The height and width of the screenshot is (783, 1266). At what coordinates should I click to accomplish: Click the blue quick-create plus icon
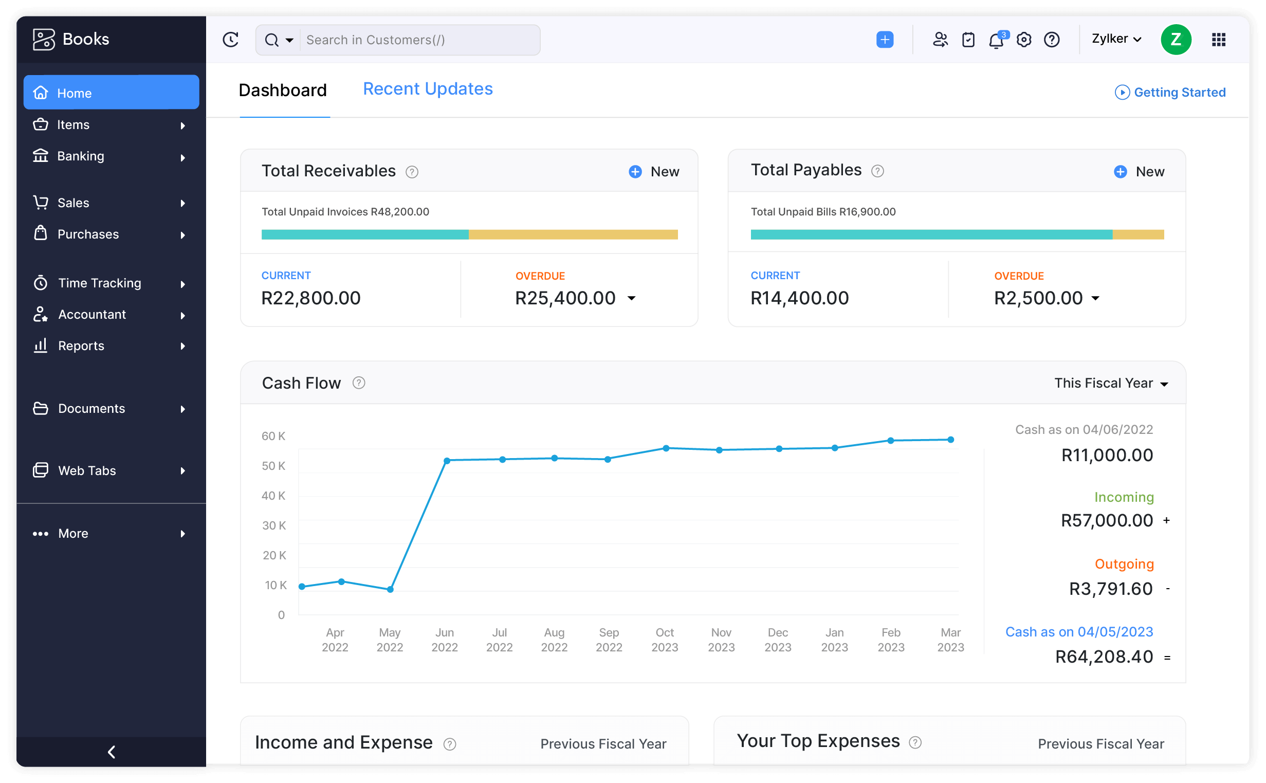click(885, 40)
